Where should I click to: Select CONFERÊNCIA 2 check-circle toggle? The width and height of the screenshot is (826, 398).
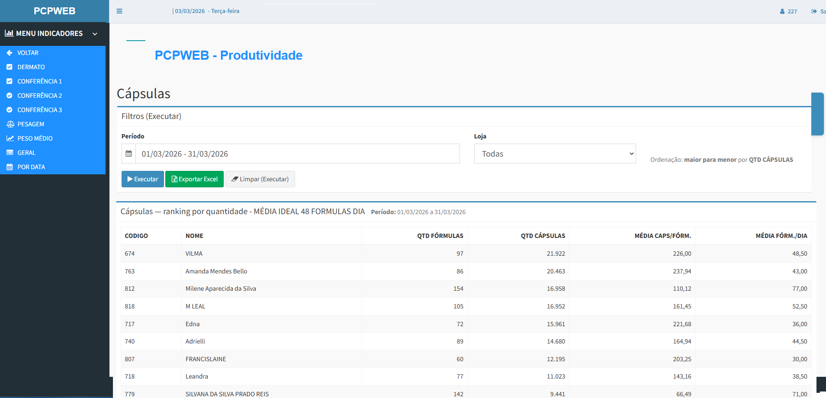[x=10, y=96]
